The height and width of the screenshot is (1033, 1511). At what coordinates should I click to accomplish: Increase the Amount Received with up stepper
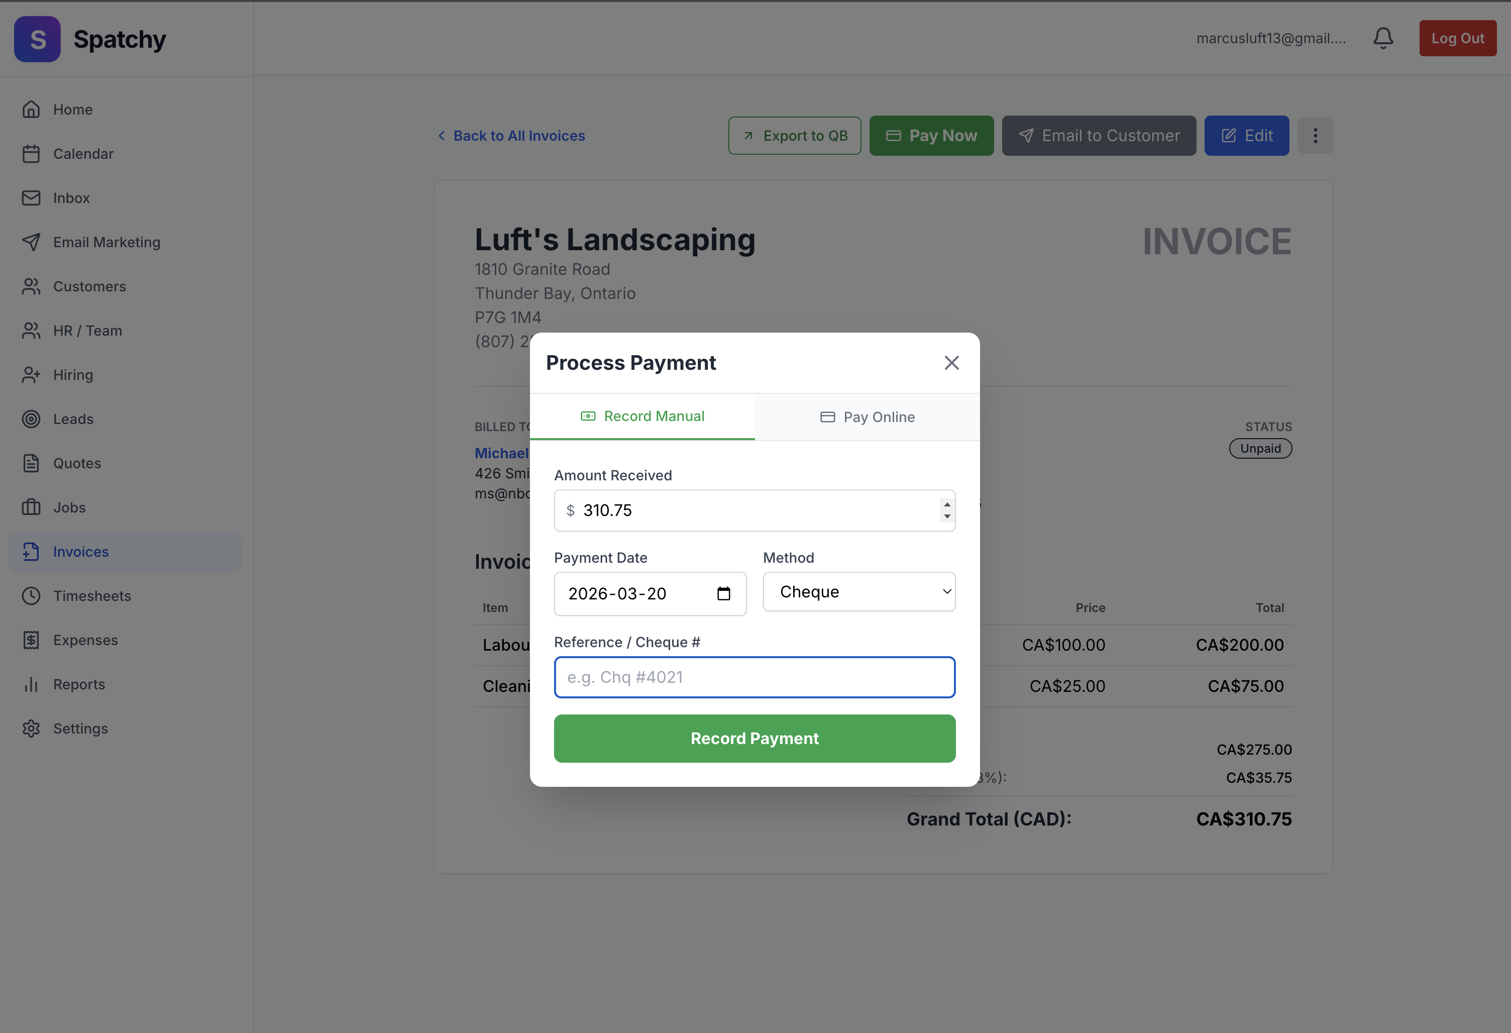point(947,504)
